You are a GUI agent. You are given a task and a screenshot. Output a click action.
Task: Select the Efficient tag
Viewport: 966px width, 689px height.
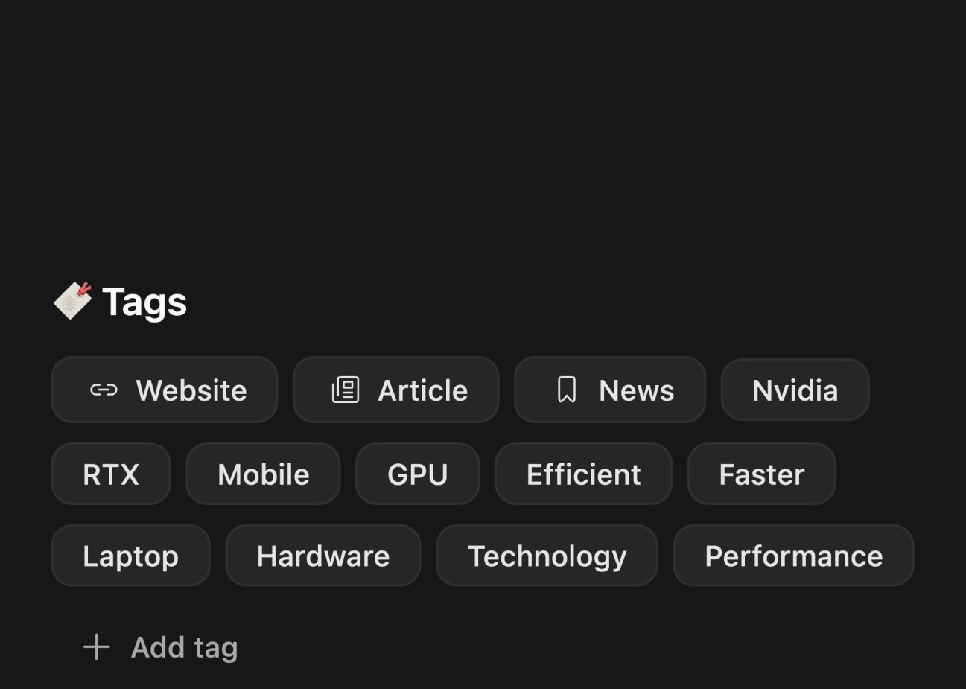coord(583,474)
